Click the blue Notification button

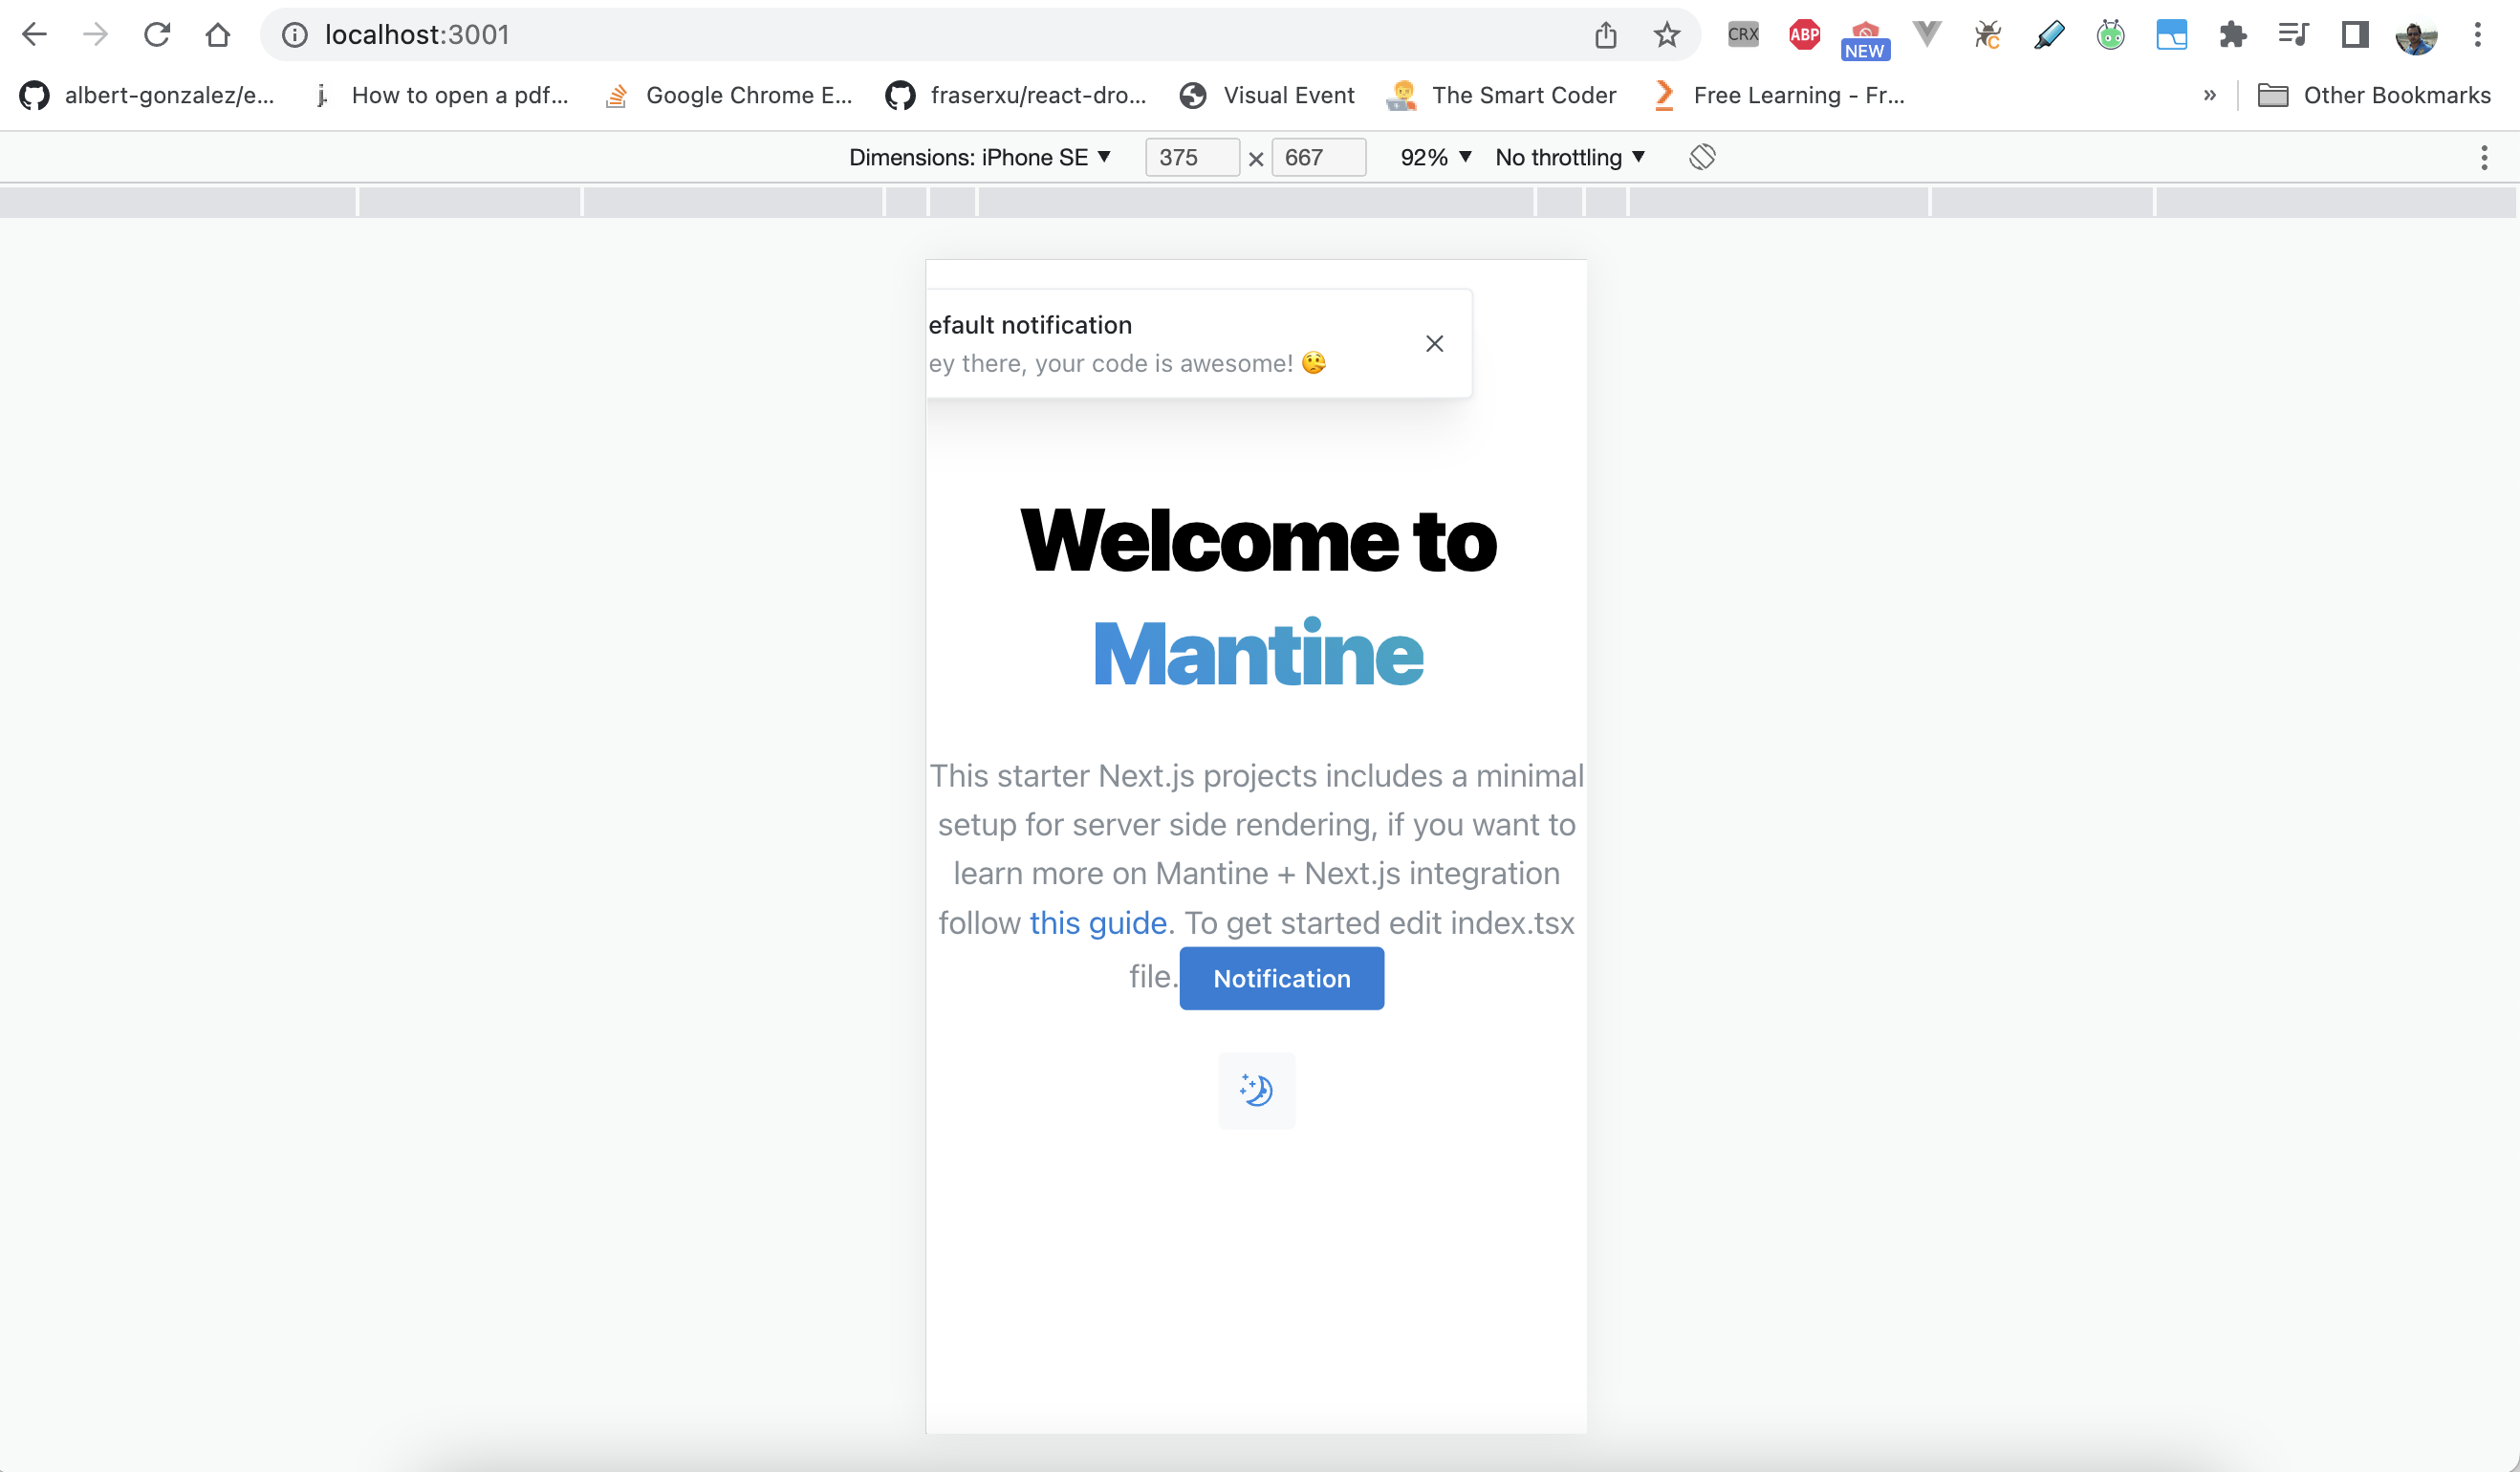point(1281,978)
